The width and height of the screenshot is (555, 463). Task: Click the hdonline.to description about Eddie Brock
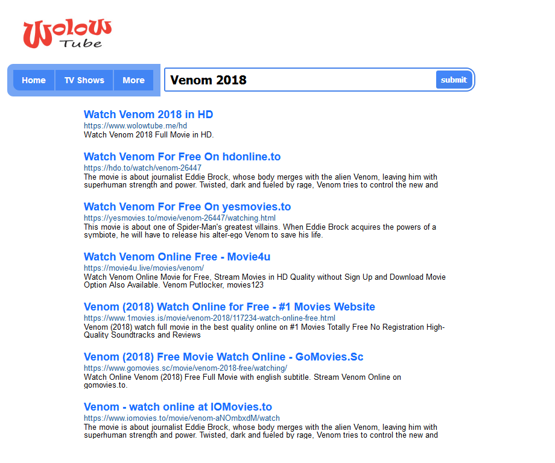[261, 181]
